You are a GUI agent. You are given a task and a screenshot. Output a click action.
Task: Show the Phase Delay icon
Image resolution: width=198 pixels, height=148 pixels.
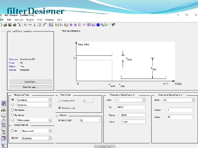75,25
